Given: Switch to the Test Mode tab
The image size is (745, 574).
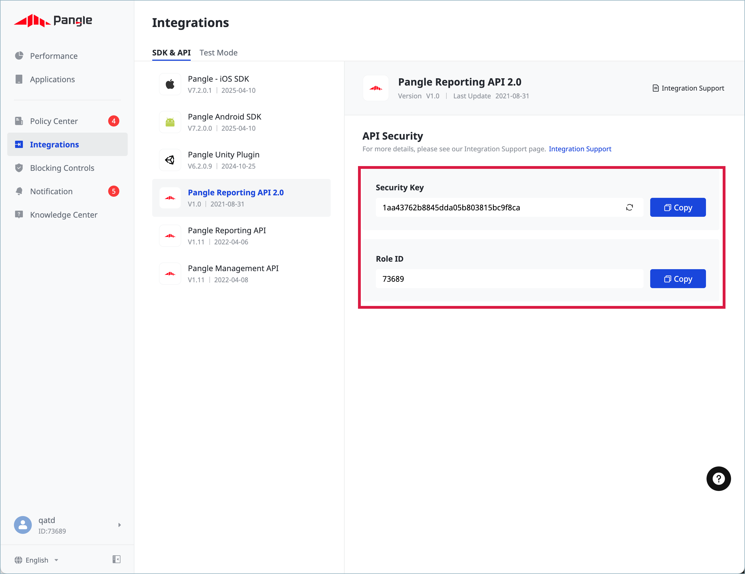Looking at the screenshot, I should [x=218, y=53].
